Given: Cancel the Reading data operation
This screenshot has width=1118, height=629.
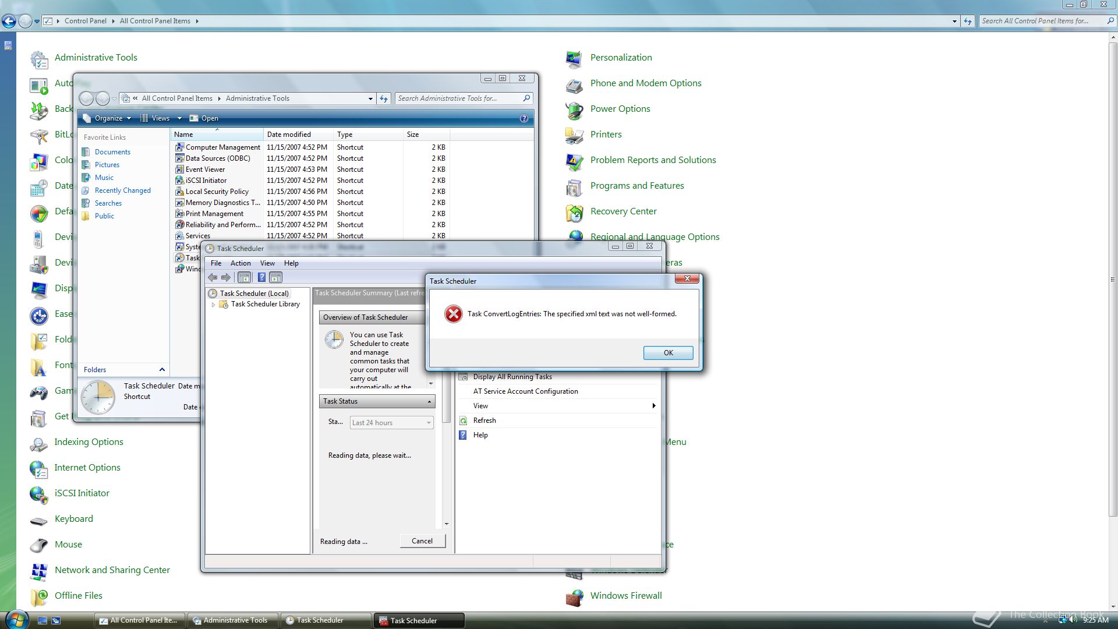Looking at the screenshot, I should point(422,541).
